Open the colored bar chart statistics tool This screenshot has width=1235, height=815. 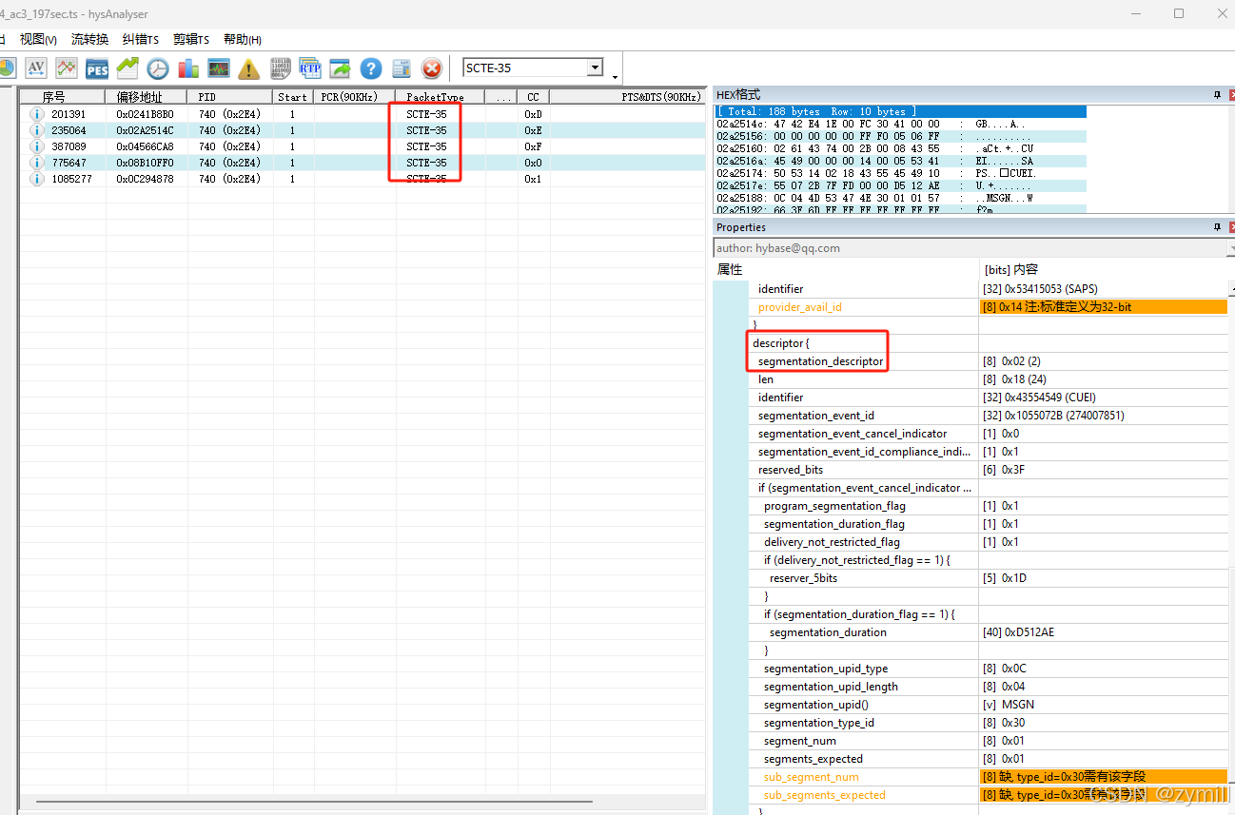click(x=188, y=68)
